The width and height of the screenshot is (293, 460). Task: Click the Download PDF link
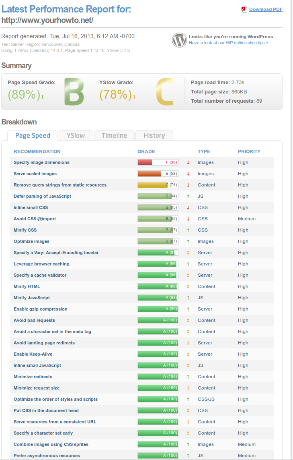point(266,9)
